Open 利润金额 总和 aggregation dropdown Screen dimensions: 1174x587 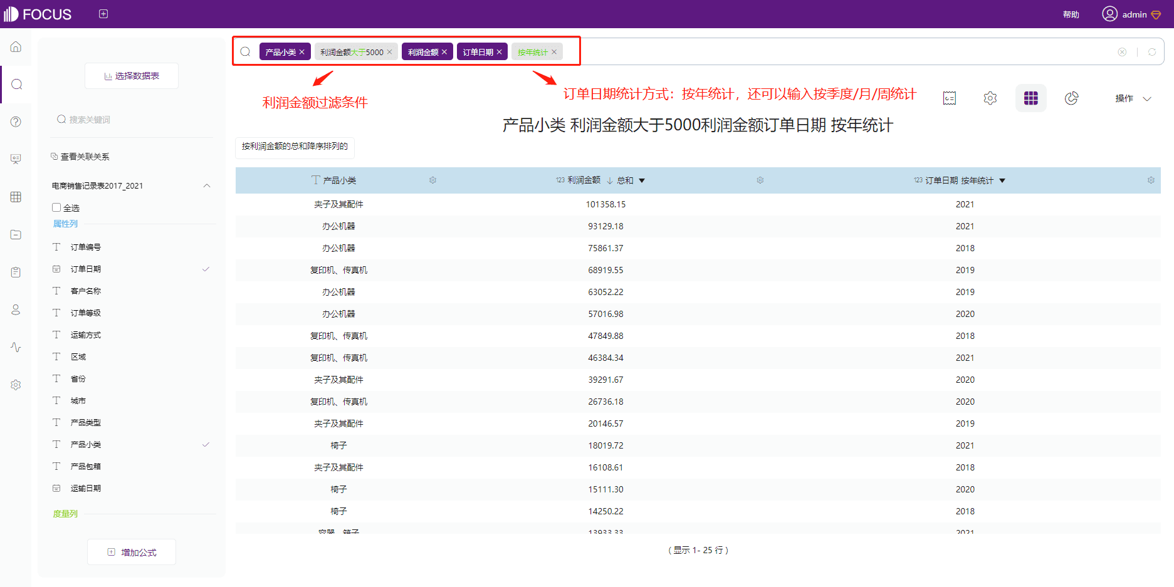click(642, 180)
